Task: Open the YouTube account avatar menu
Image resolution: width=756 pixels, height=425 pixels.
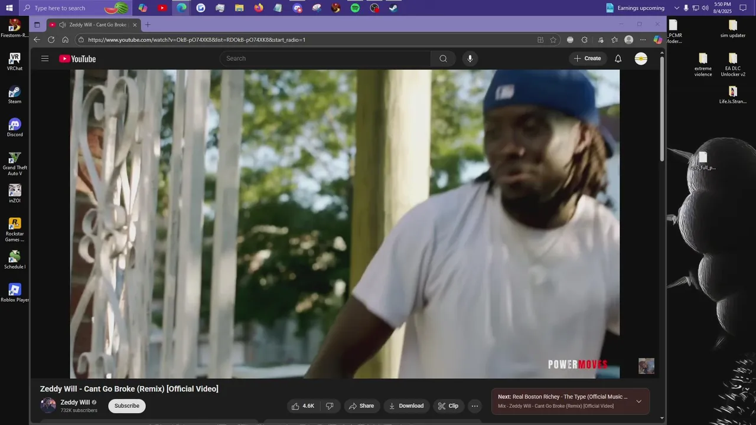Action: tap(641, 58)
